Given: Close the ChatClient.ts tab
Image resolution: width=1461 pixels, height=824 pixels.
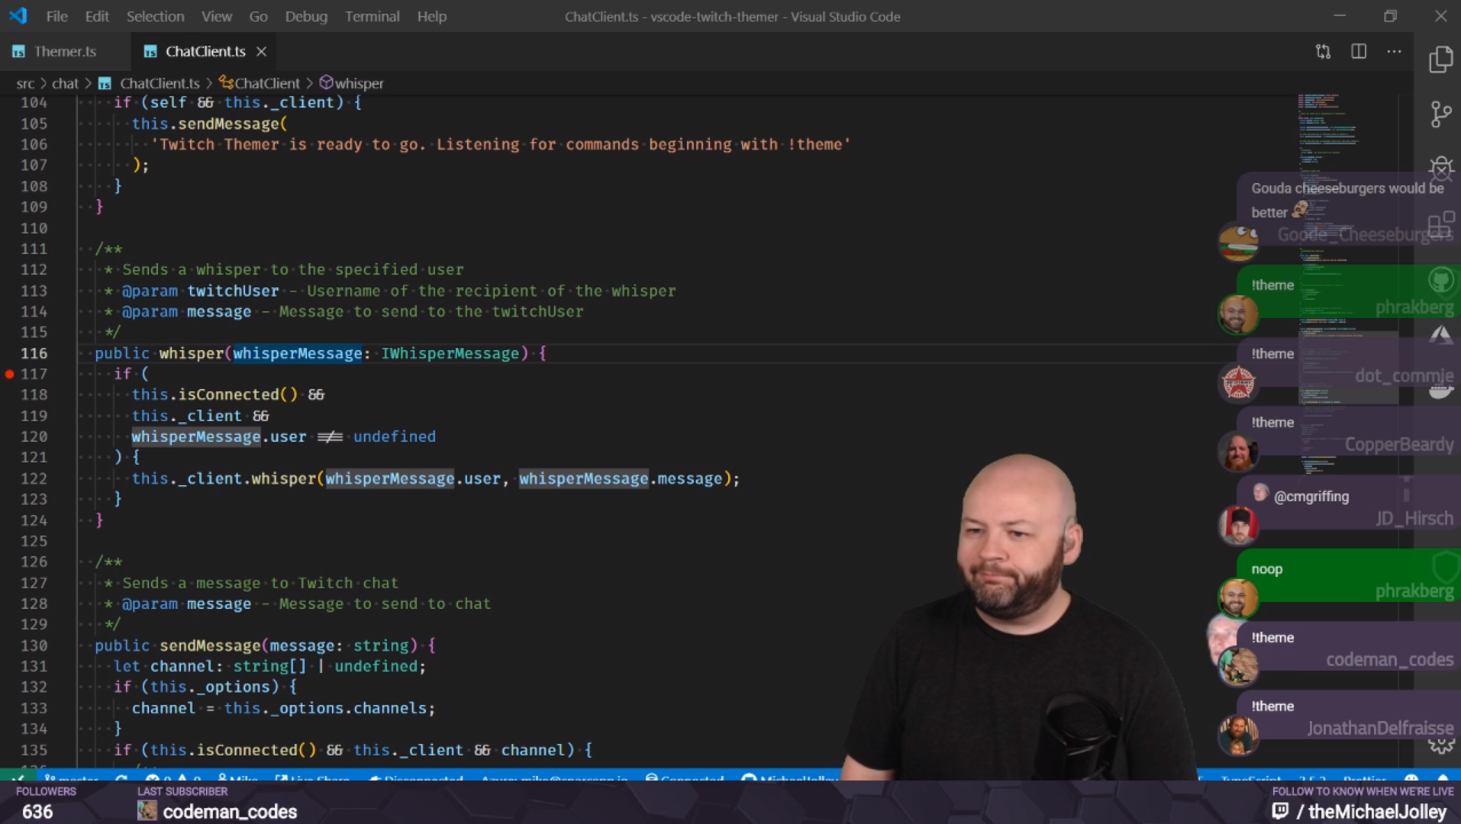Looking at the screenshot, I should (261, 51).
